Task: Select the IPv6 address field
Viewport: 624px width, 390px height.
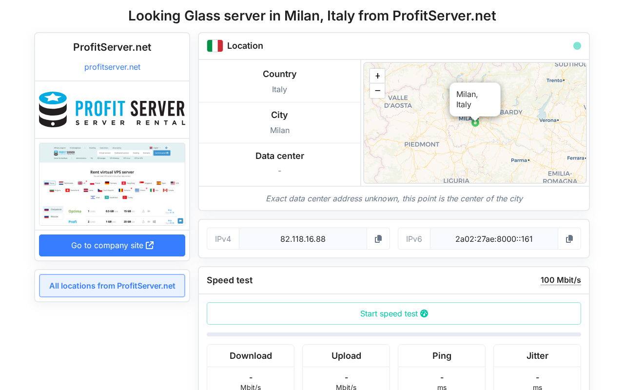Action: [494, 239]
